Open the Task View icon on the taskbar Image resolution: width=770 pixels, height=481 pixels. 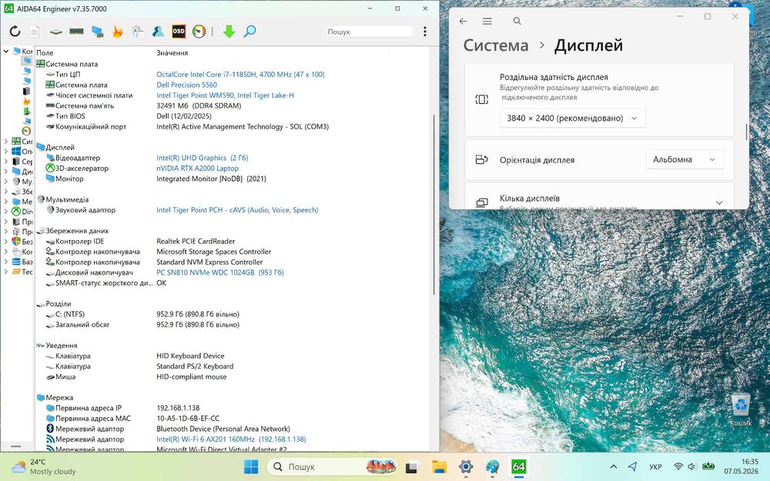411,467
